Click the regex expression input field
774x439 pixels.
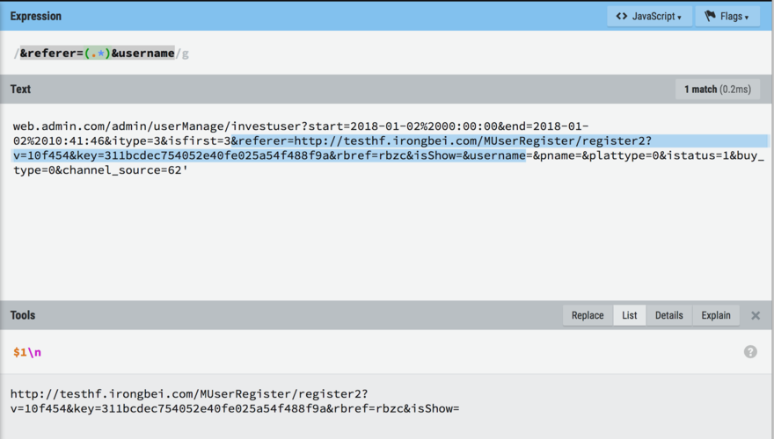coord(385,54)
